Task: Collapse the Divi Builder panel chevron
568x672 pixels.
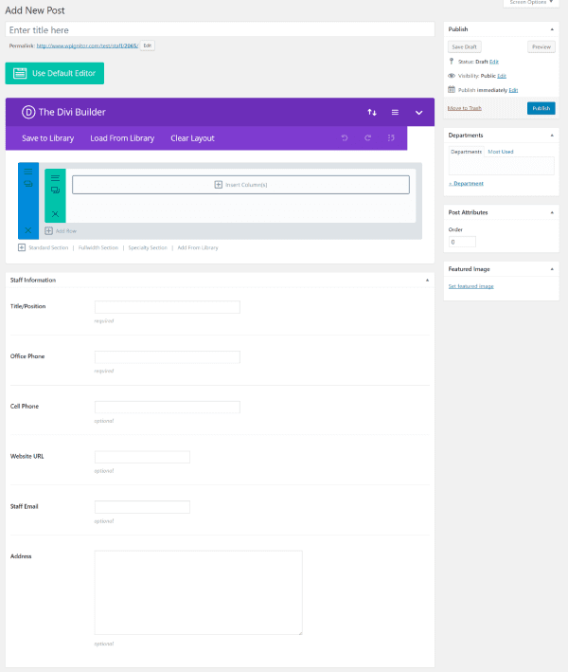Action: point(419,112)
